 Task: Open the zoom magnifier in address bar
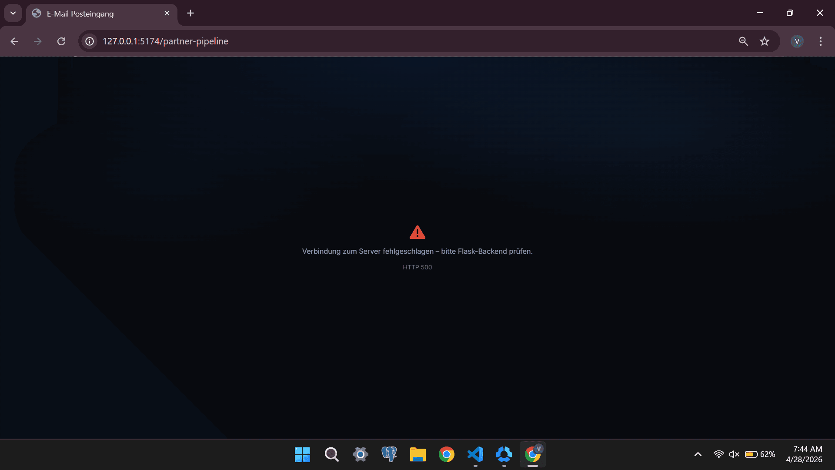(743, 41)
